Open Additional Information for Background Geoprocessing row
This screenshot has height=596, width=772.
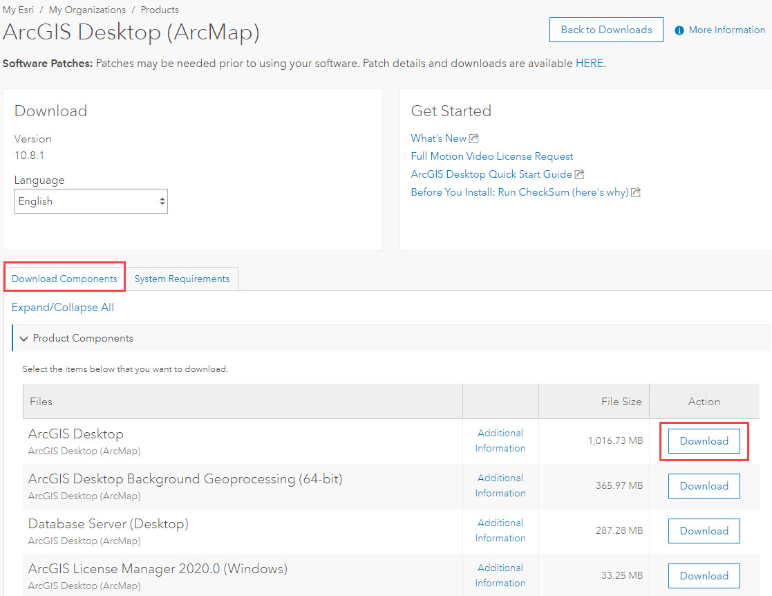point(500,485)
